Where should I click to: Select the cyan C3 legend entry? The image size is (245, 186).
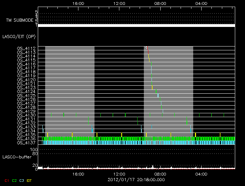coord(22,180)
